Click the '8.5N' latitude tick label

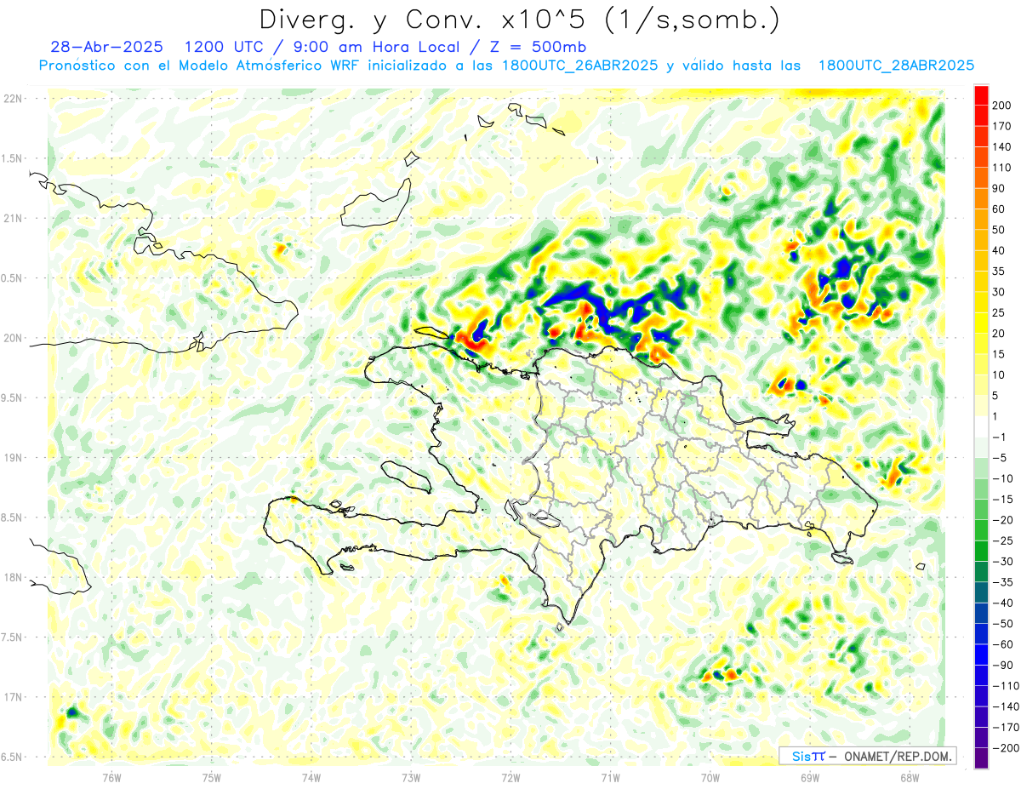click(13, 517)
